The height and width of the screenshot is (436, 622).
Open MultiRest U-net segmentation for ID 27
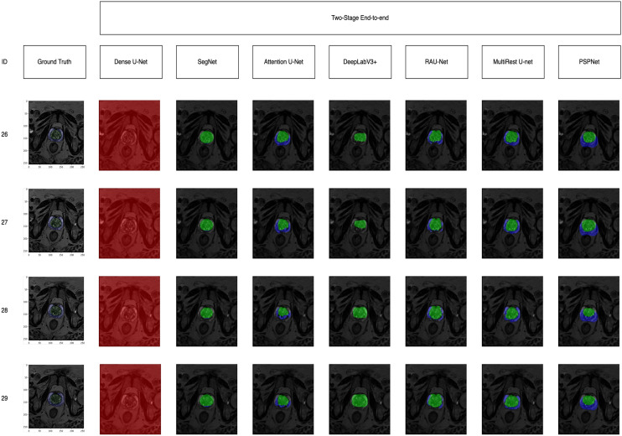pyautogui.click(x=512, y=223)
